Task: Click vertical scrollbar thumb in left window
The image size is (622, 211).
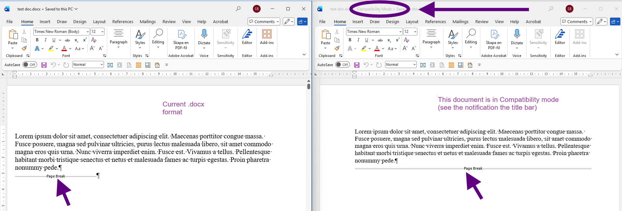Action: (x=309, y=86)
